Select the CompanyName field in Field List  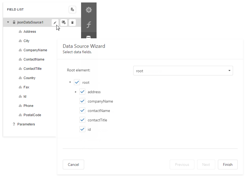[35, 50]
